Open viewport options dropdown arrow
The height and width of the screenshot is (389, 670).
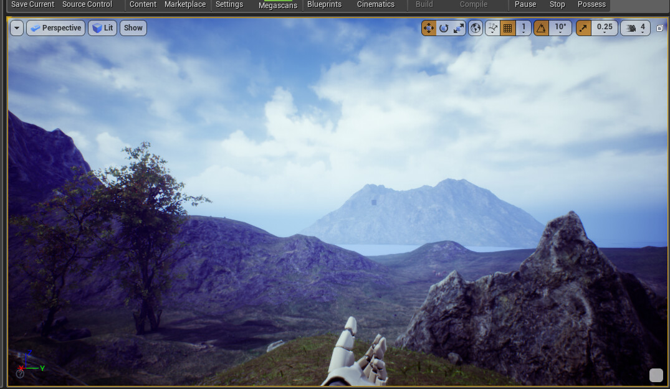[17, 28]
